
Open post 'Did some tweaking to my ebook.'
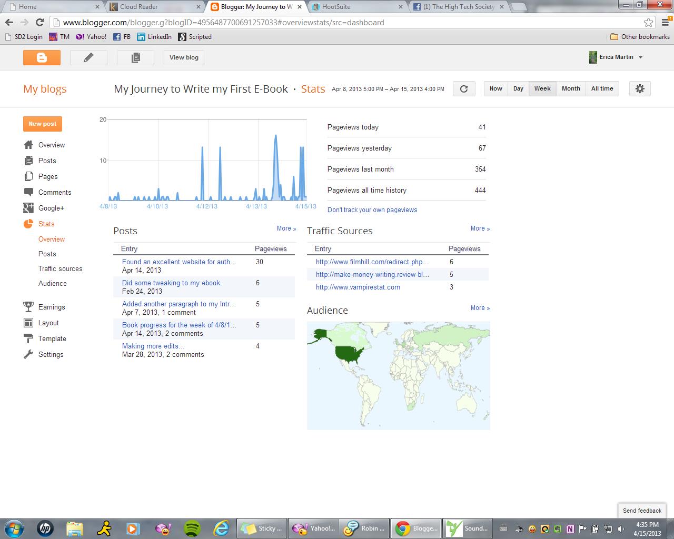[x=172, y=283]
